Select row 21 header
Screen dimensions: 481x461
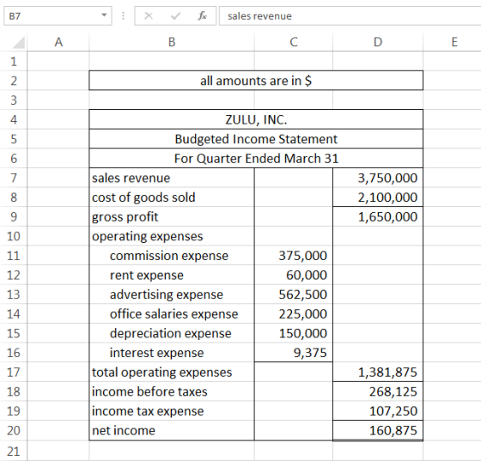point(14,451)
